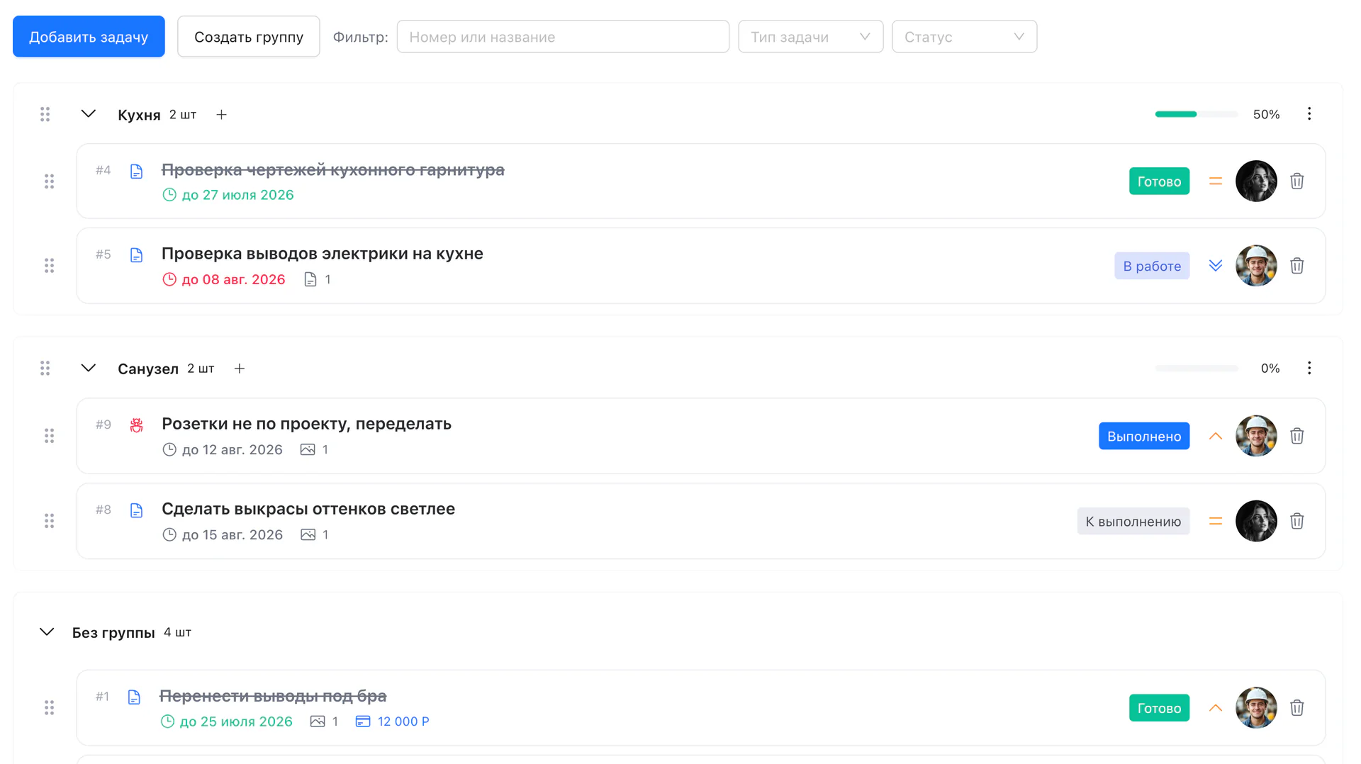This screenshot has width=1361, height=764.
Task: Click lowest priority double-chevron on task #5
Action: pos(1216,266)
